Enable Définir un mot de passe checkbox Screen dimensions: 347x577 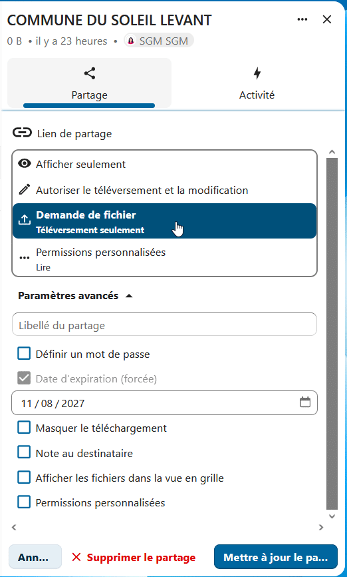pyautogui.click(x=24, y=354)
